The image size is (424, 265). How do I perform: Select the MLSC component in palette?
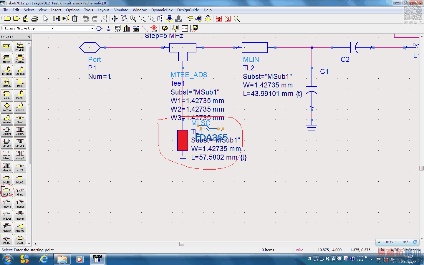(x=7, y=191)
